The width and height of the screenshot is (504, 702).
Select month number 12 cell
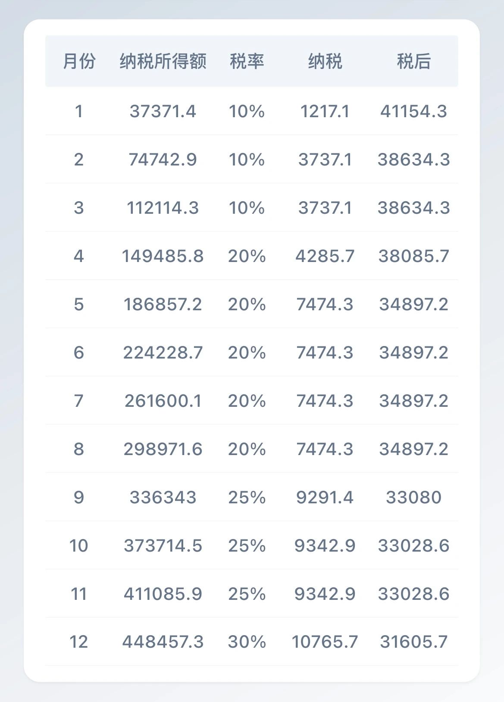coord(79,642)
